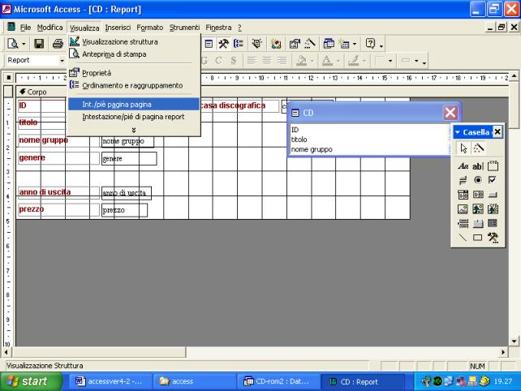521x391 pixels.
Task: Toggle underline S formatting button
Action: (234, 61)
